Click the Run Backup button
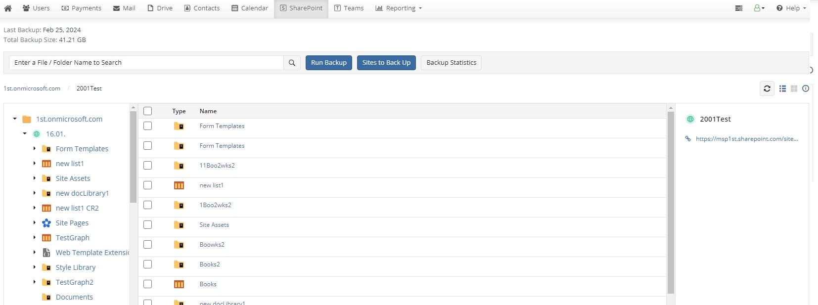The height and width of the screenshot is (305, 818). 329,63
